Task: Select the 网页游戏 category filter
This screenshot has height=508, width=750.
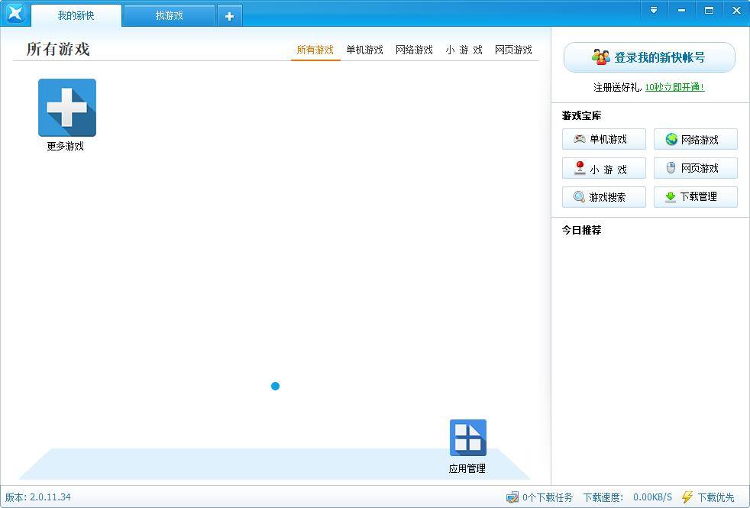Action: coord(514,50)
